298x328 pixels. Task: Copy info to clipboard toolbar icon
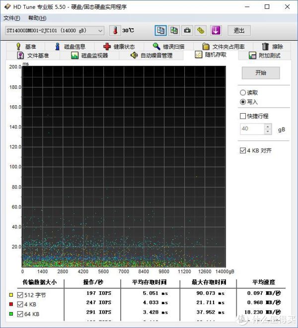tap(160, 31)
